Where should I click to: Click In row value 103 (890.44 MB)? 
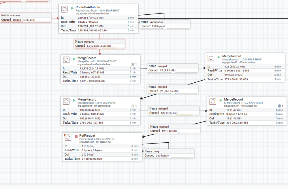90,110
